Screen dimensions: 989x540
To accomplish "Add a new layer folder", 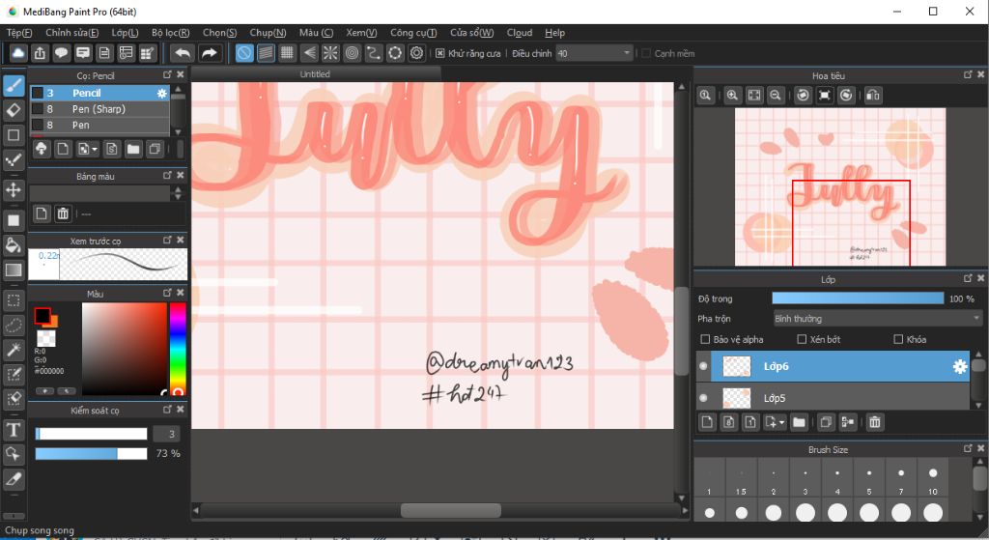I will (799, 422).
